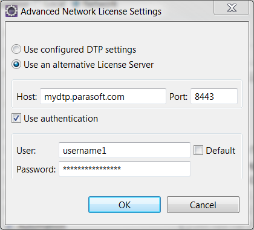The width and height of the screenshot is (254, 230).
Task: Focus the Port field showing 8443
Action: [x=214, y=96]
